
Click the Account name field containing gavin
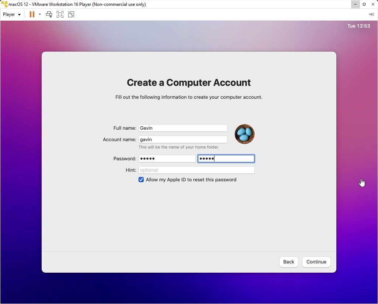[183, 139]
